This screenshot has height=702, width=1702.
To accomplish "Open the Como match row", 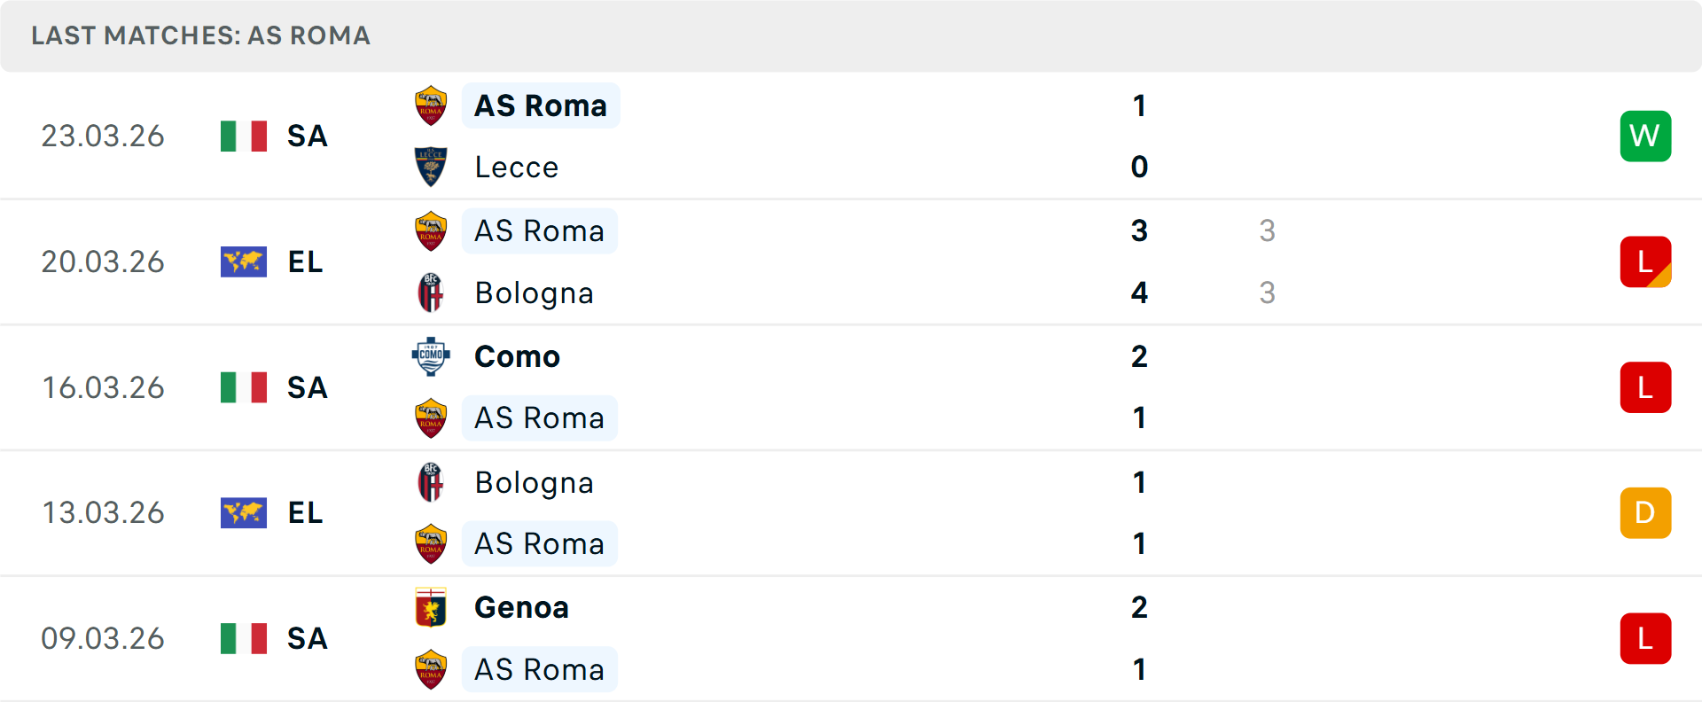I will click(x=851, y=387).
